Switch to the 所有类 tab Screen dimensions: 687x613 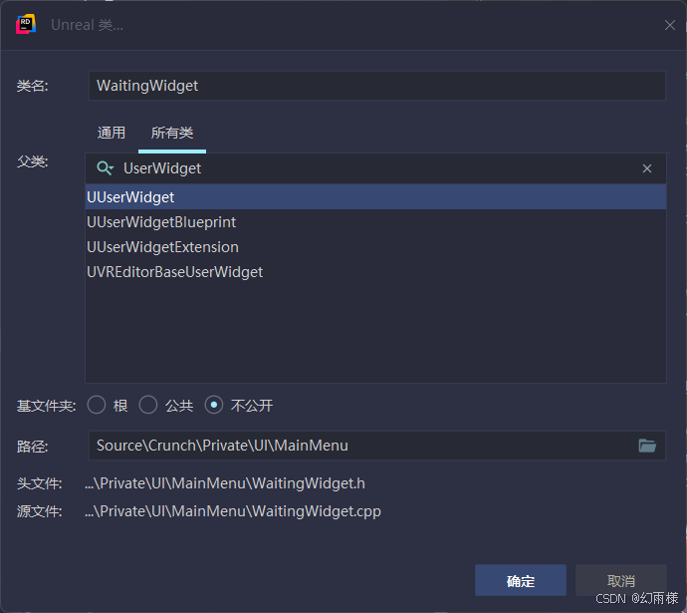(x=172, y=133)
